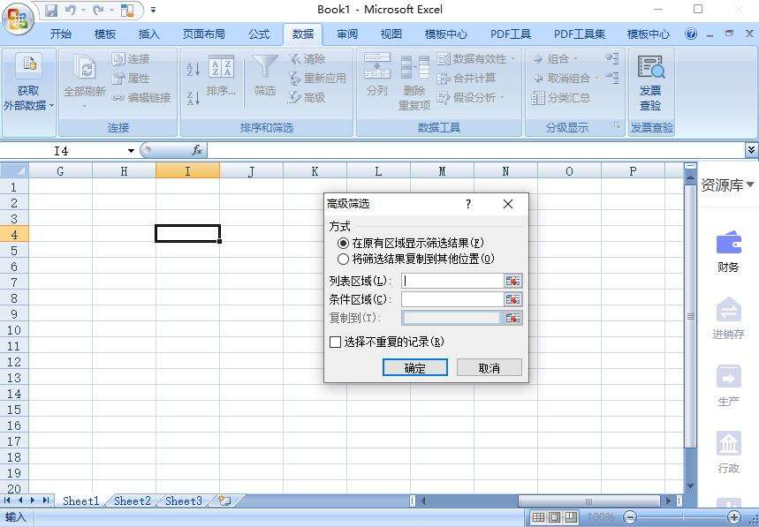This screenshot has height=527, width=759.
Task: Click the 清除 filter icon
Action: tap(295, 59)
